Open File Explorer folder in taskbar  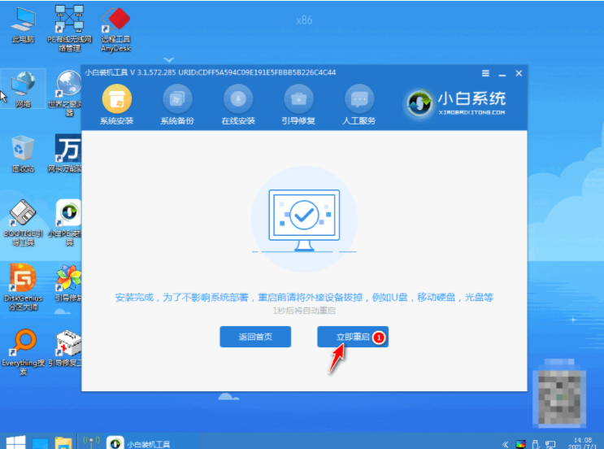(63, 443)
